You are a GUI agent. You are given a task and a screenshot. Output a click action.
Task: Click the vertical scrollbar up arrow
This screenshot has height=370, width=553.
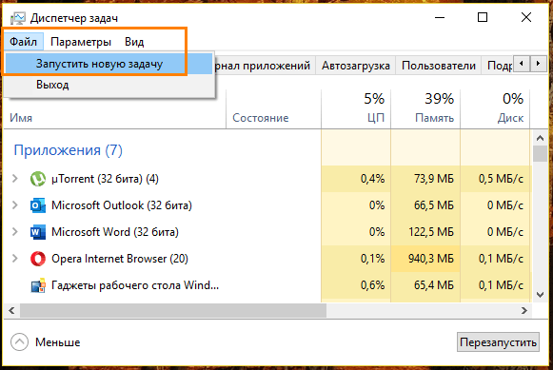540,138
